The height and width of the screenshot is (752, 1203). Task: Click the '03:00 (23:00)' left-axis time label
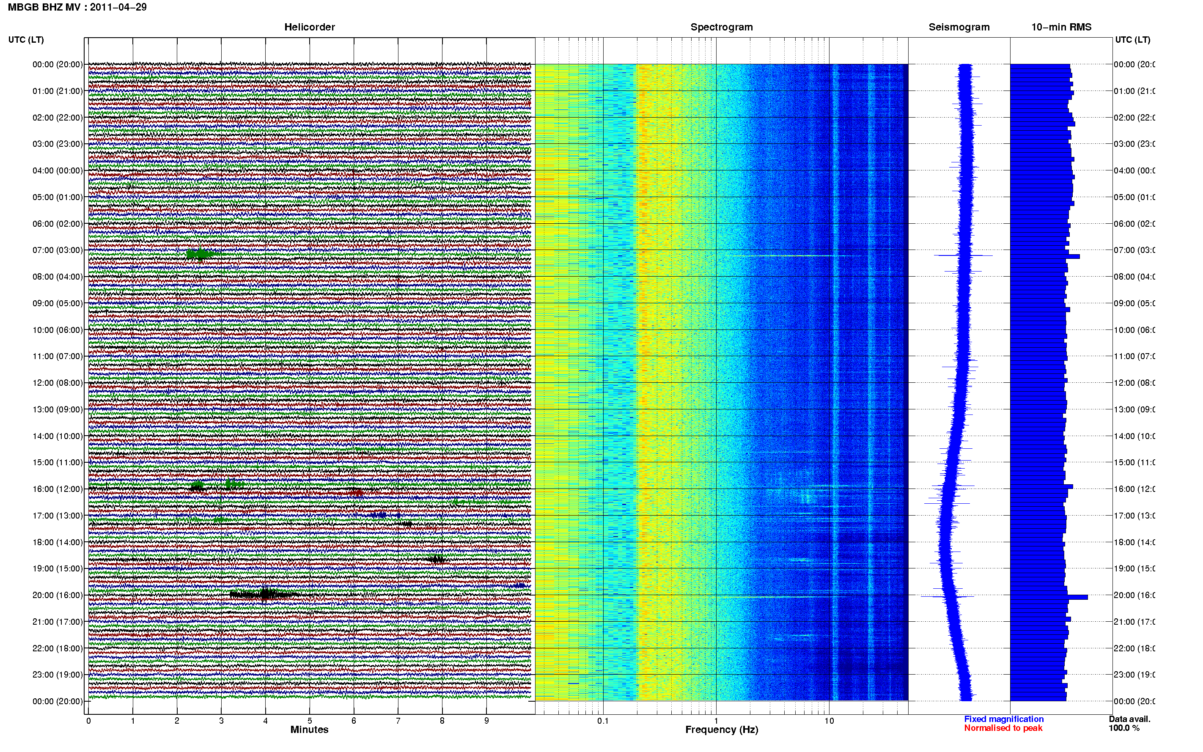[x=58, y=144]
